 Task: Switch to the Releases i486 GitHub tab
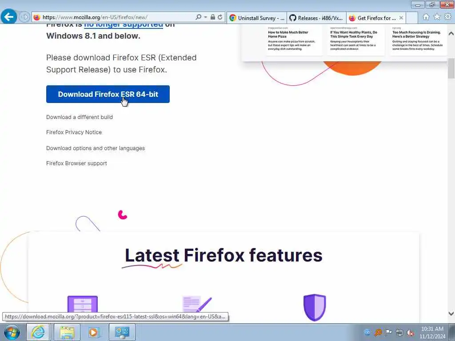click(316, 18)
